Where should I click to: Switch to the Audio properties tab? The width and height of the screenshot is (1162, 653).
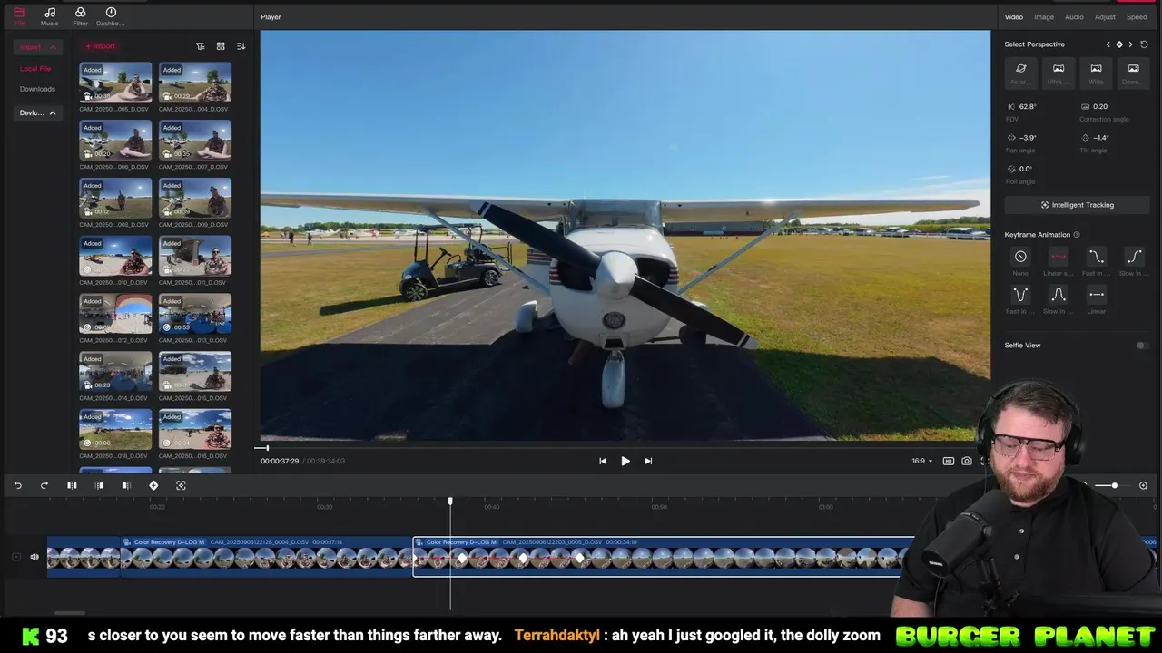pos(1074,17)
